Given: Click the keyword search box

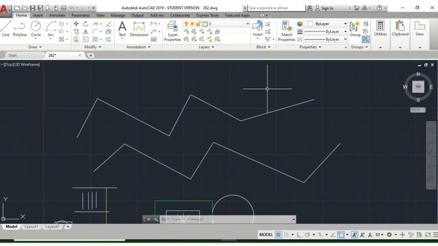Looking at the screenshot, I should tap(276, 8).
